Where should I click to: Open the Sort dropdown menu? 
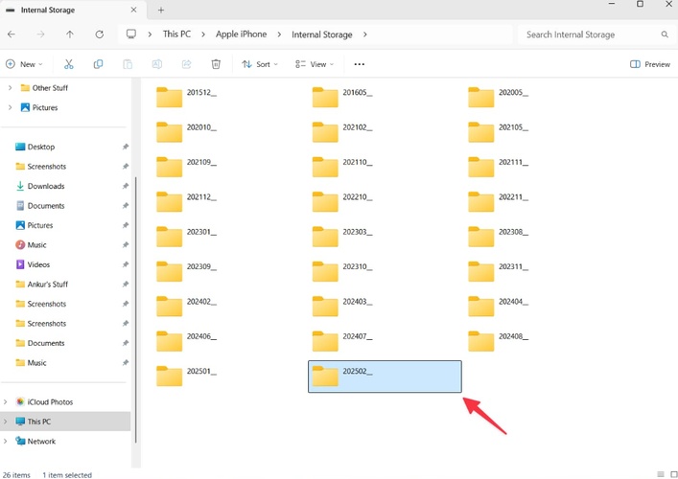point(260,64)
